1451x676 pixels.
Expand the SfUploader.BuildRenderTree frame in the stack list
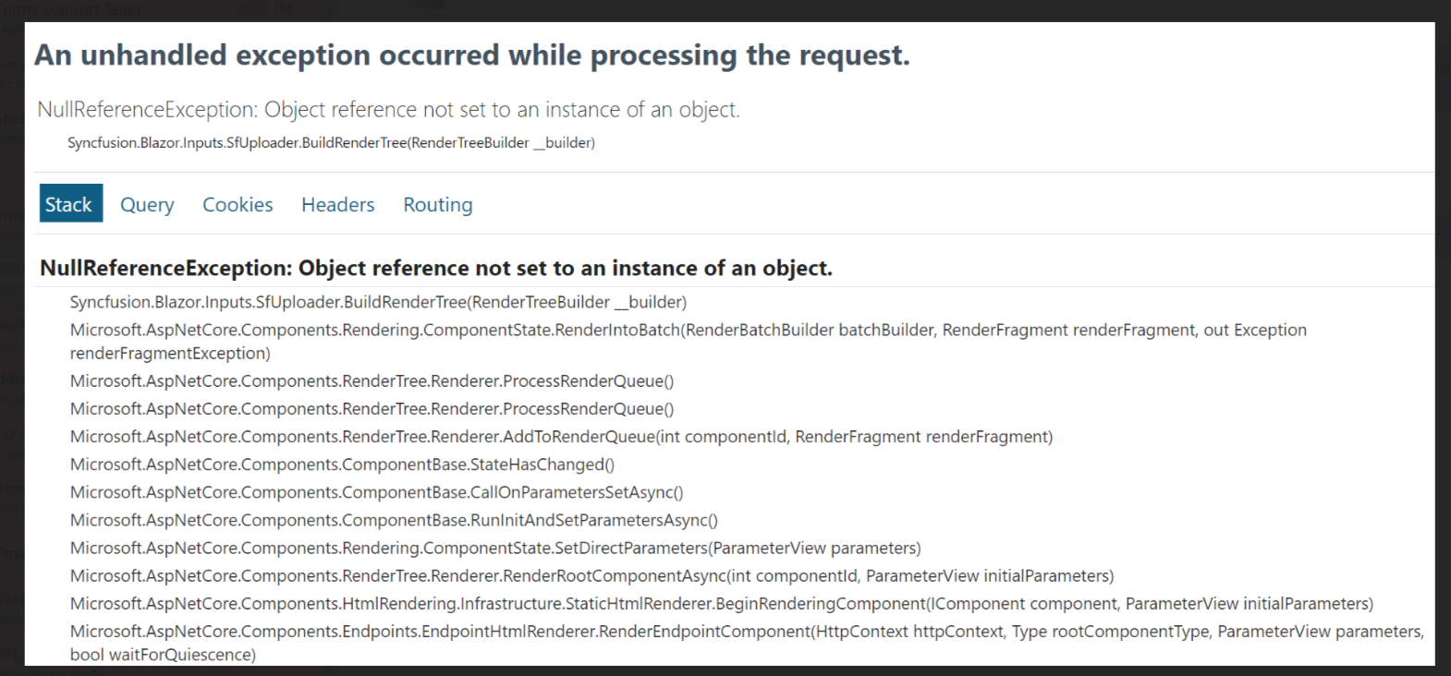click(x=378, y=302)
